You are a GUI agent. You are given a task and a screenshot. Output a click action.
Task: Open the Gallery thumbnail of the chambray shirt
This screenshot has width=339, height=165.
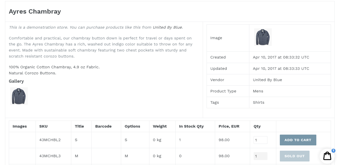pyautogui.click(x=19, y=96)
